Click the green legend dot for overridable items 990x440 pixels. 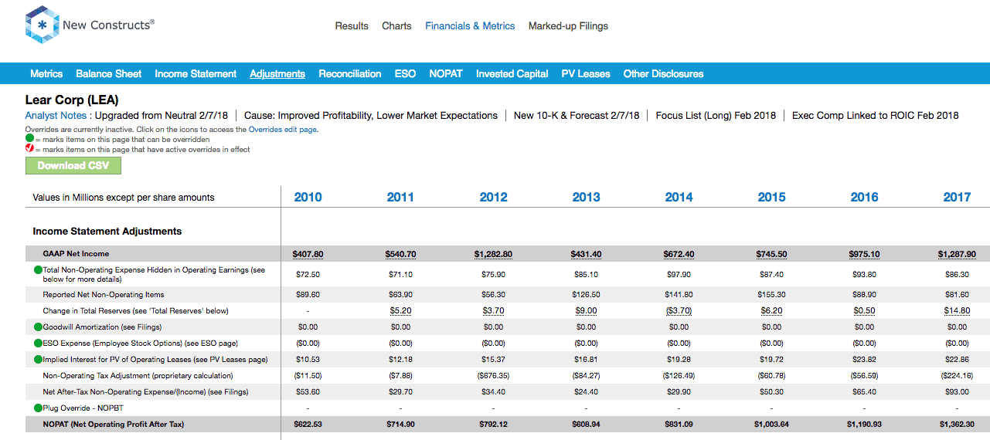(x=29, y=139)
